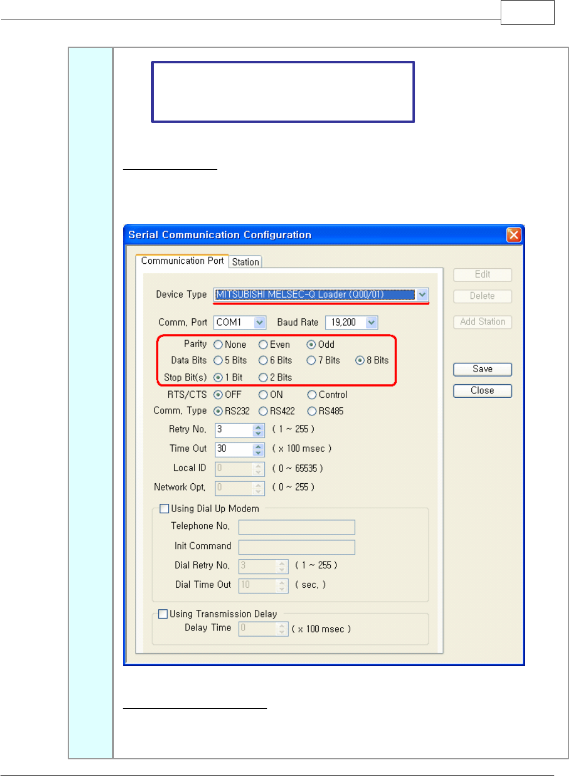This screenshot has height=776, width=569.
Task: Click the Dial Retry No. field
Action: click(263, 567)
